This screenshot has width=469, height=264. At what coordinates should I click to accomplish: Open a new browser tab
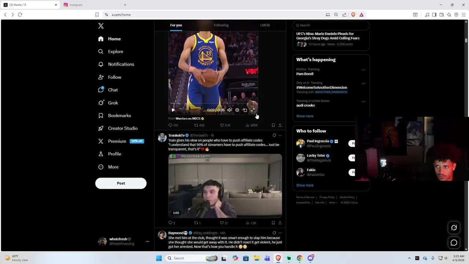(x=125, y=5)
